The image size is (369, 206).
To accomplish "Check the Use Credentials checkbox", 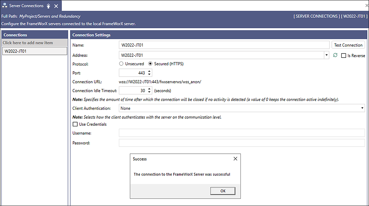I will [75, 124].
